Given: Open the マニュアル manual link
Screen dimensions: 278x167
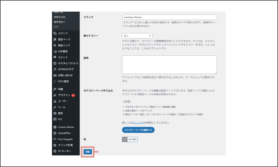Looking at the screenshot, I should point(138,123).
